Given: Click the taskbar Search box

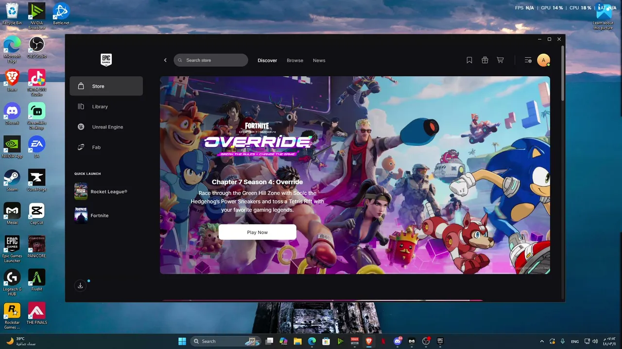Looking at the screenshot, I should tap(226, 341).
